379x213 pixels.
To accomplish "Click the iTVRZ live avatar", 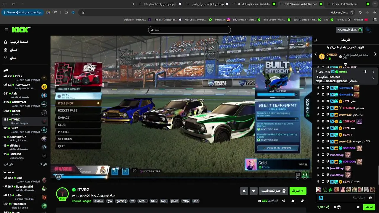I will pyautogui.click(x=62, y=194).
